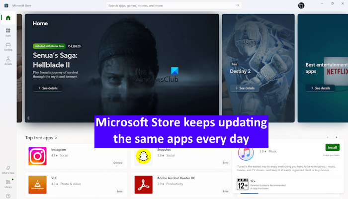Click the search magnifier icon
Screen dimensions: 348x199
[238, 5]
